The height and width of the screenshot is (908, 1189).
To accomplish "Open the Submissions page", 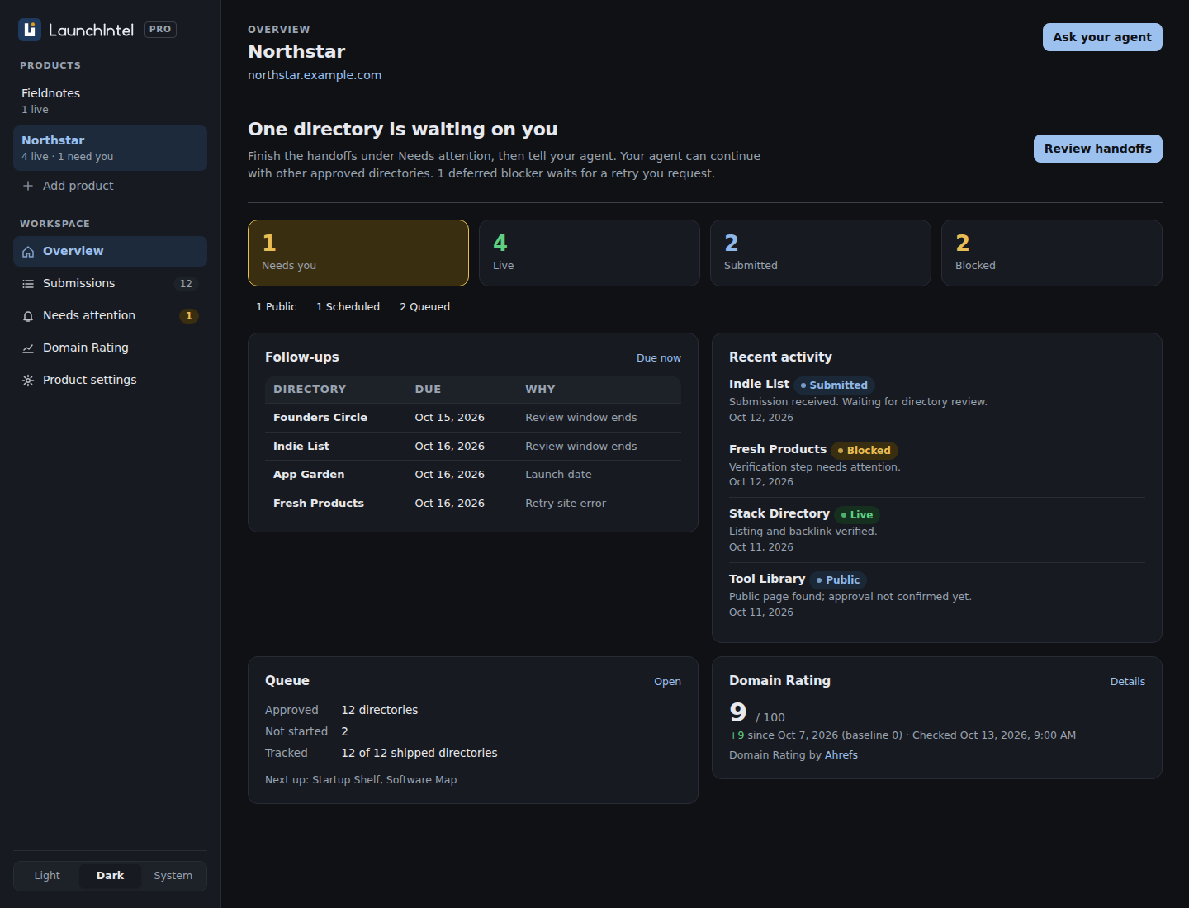I will pyautogui.click(x=110, y=284).
